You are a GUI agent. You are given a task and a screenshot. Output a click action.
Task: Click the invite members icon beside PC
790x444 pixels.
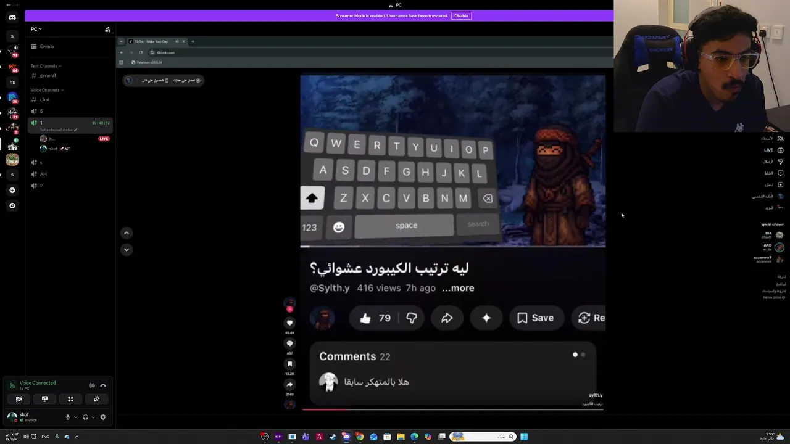(107, 29)
